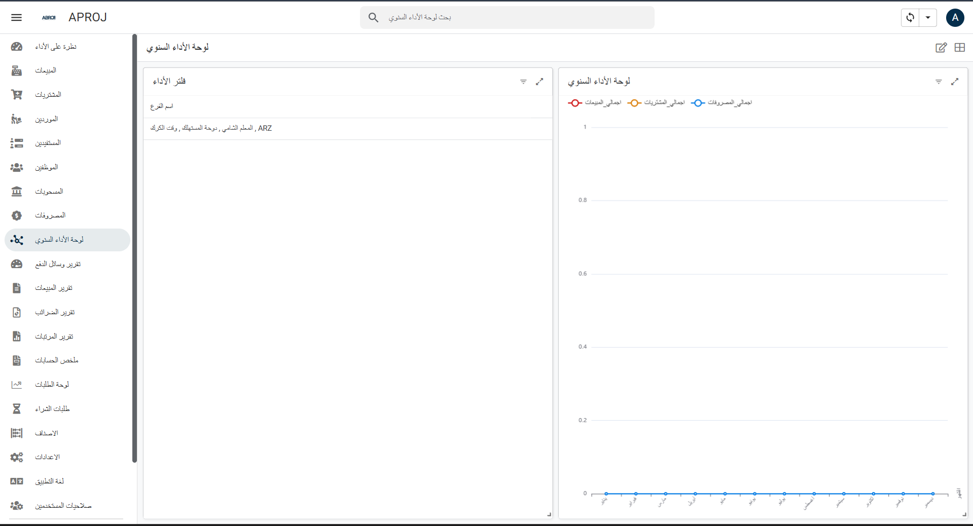Open المبيعات in the sidebar

[x=46, y=70]
